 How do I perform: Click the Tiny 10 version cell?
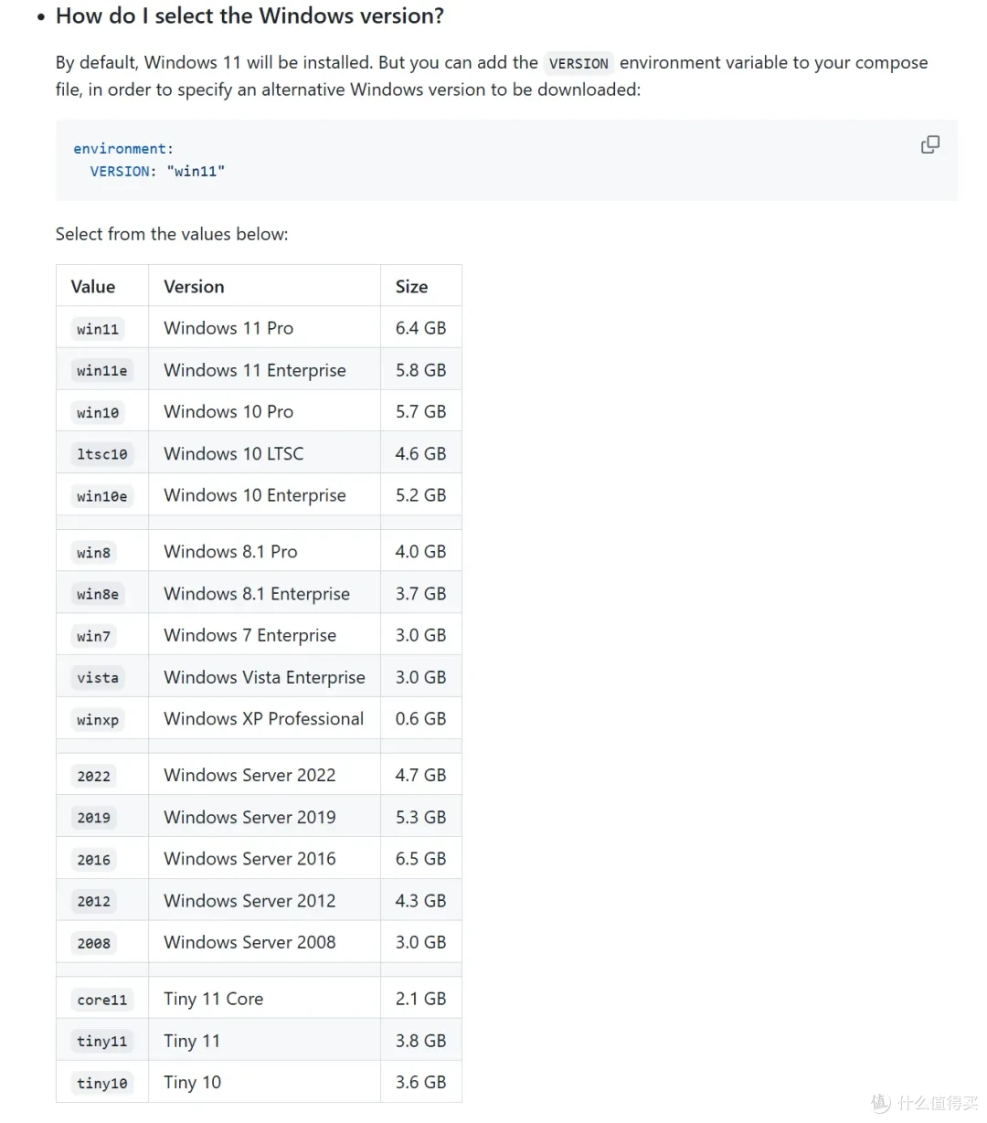(x=264, y=1083)
